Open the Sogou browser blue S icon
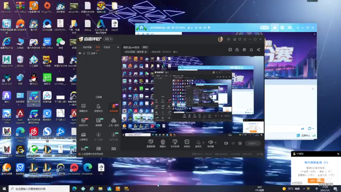Image resolution: width=341 pixels, height=192 pixels. (x=47, y=133)
